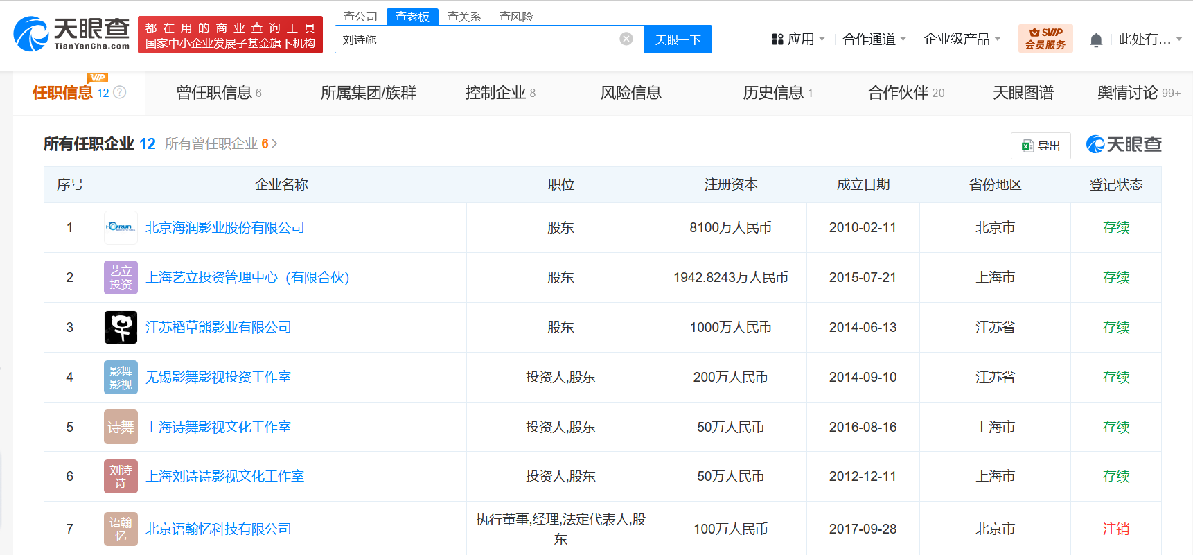Click the 1942.8243万人民币 capital cell
This screenshot has height=555, width=1193.
[x=730, y=277]
